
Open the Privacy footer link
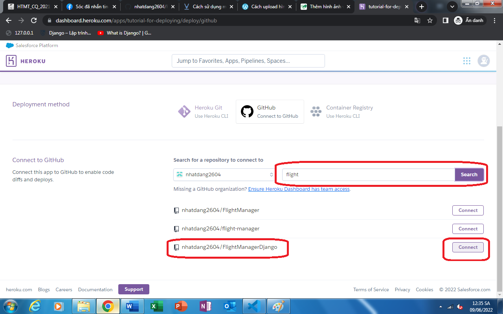(x=402, y=290)
